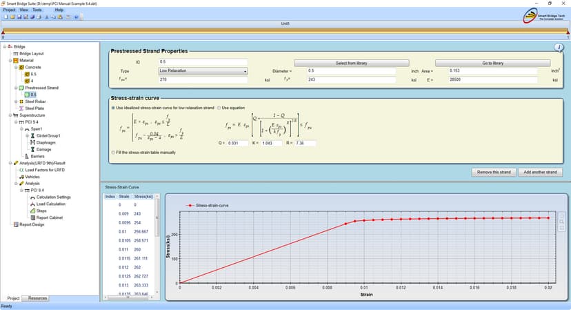Open the View menu
Viewport: 571px width, 310px height.
pyautogui.click(x=23, y=10)
